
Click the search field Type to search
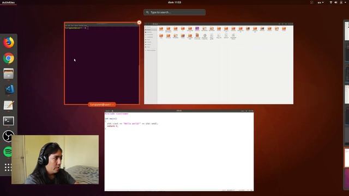[x=174, y=12]
